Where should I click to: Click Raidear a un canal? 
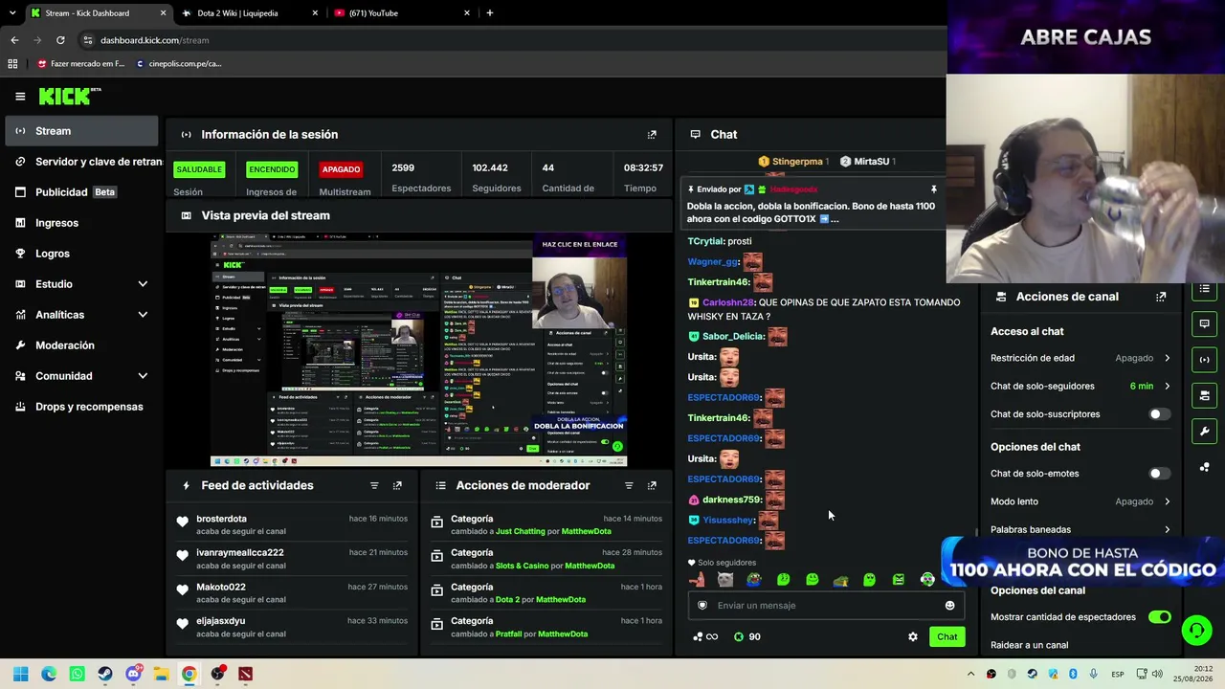point(1029,645)
